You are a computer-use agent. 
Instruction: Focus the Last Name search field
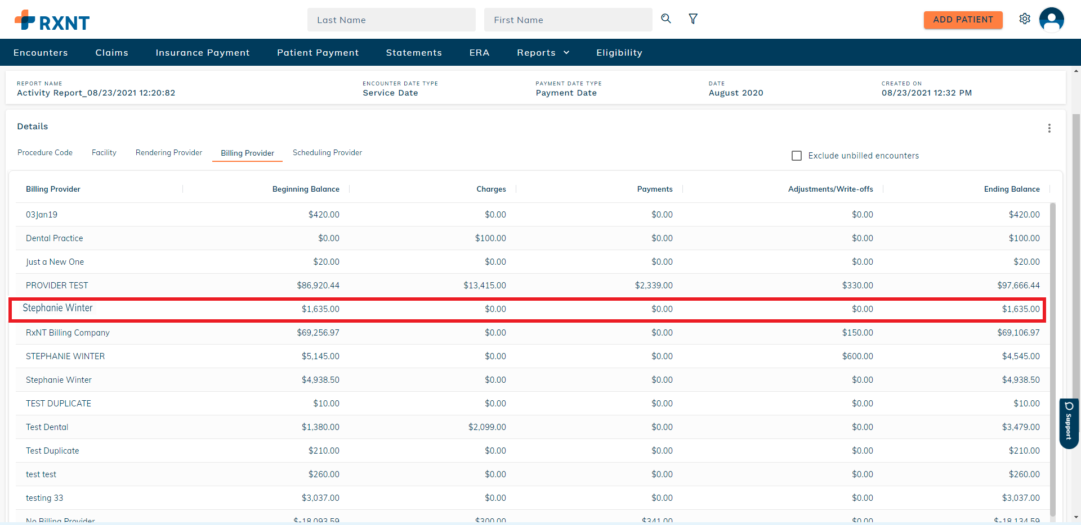coord(391,20)
